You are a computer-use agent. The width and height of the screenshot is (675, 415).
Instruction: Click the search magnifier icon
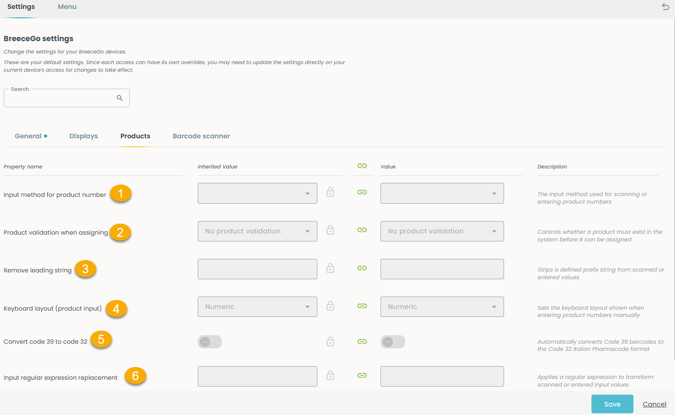(120, 98)
